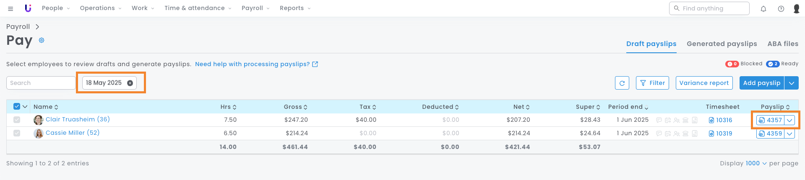Open the hamburger navigation menu
Screen dimensions: 805x180
10,8
